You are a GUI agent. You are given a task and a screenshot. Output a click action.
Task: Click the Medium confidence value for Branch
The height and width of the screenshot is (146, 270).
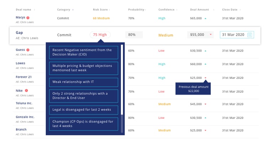pyautogui.click(x=164, y=130)
